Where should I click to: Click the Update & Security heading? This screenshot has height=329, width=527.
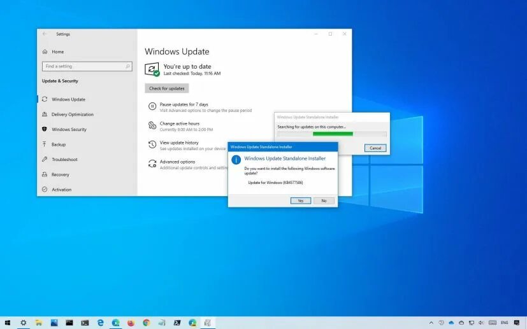60,81
